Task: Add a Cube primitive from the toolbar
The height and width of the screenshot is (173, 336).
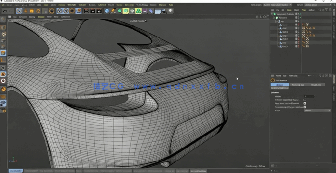Action: pyautogui.click(x=107, y=11)
